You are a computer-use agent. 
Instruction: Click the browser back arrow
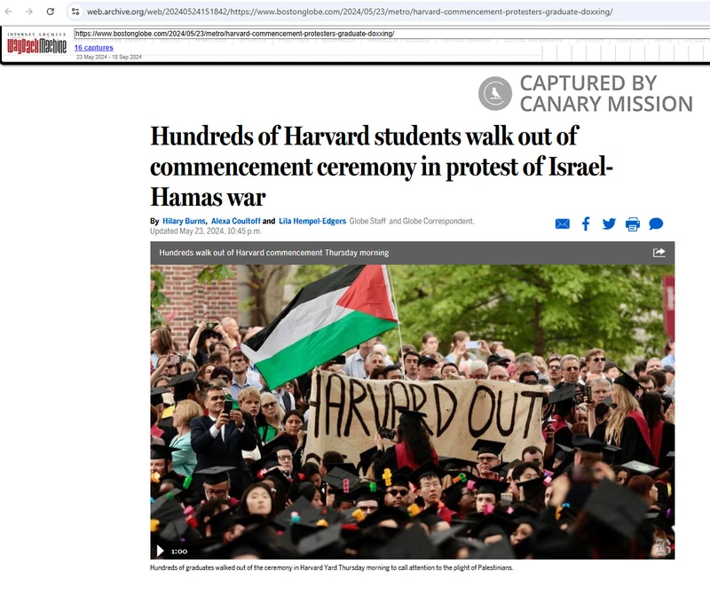point(8,12)
